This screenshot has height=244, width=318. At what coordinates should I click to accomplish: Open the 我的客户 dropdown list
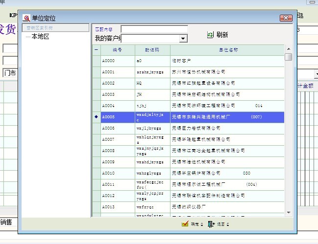tap(183, 38)
